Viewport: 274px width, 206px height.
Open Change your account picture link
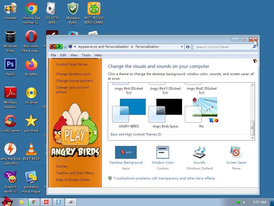coord(72,90)
